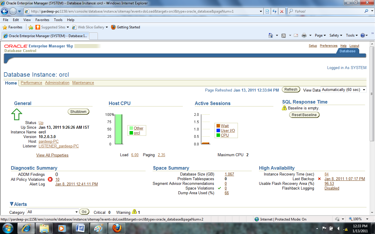Click the Warning alerts yellow triangle icon

[x=134, y=212]
